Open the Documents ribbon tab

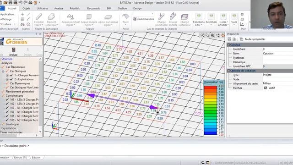pyautogui.click(x=93, y=8)
